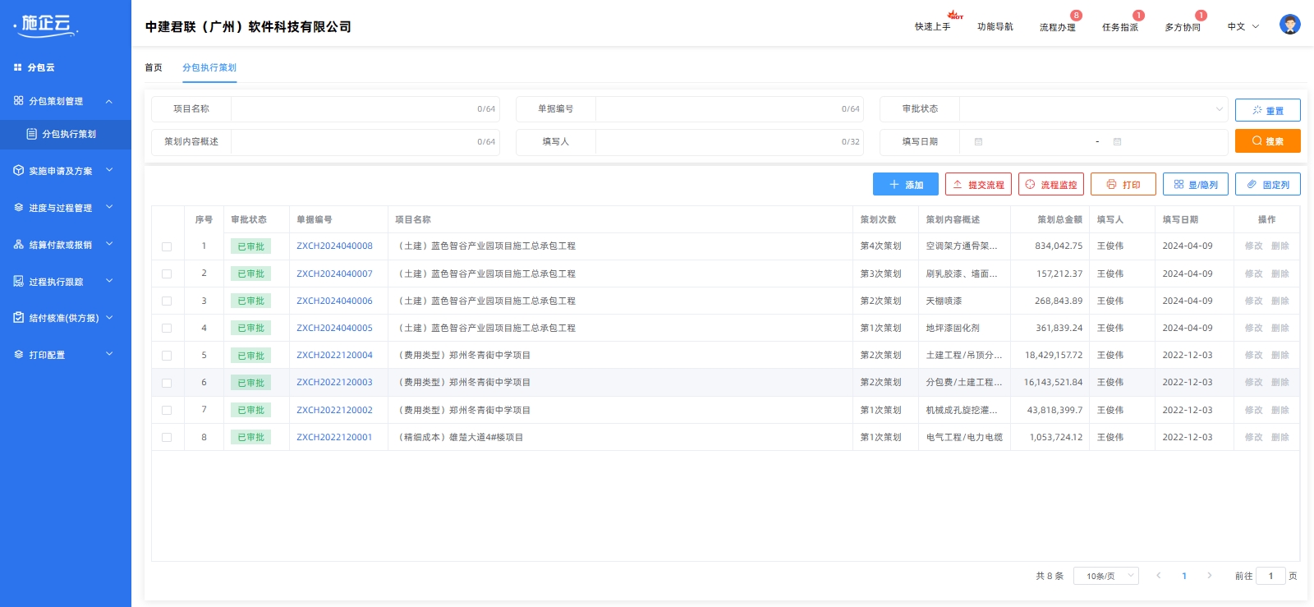This screenshot has height=607, width=1314.
Task: Click the 打印 printer button
Action: click(1123, 185)
